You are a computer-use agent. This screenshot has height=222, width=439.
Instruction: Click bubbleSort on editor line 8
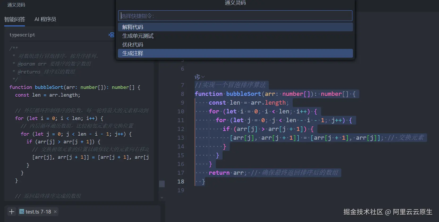(244, 94)
